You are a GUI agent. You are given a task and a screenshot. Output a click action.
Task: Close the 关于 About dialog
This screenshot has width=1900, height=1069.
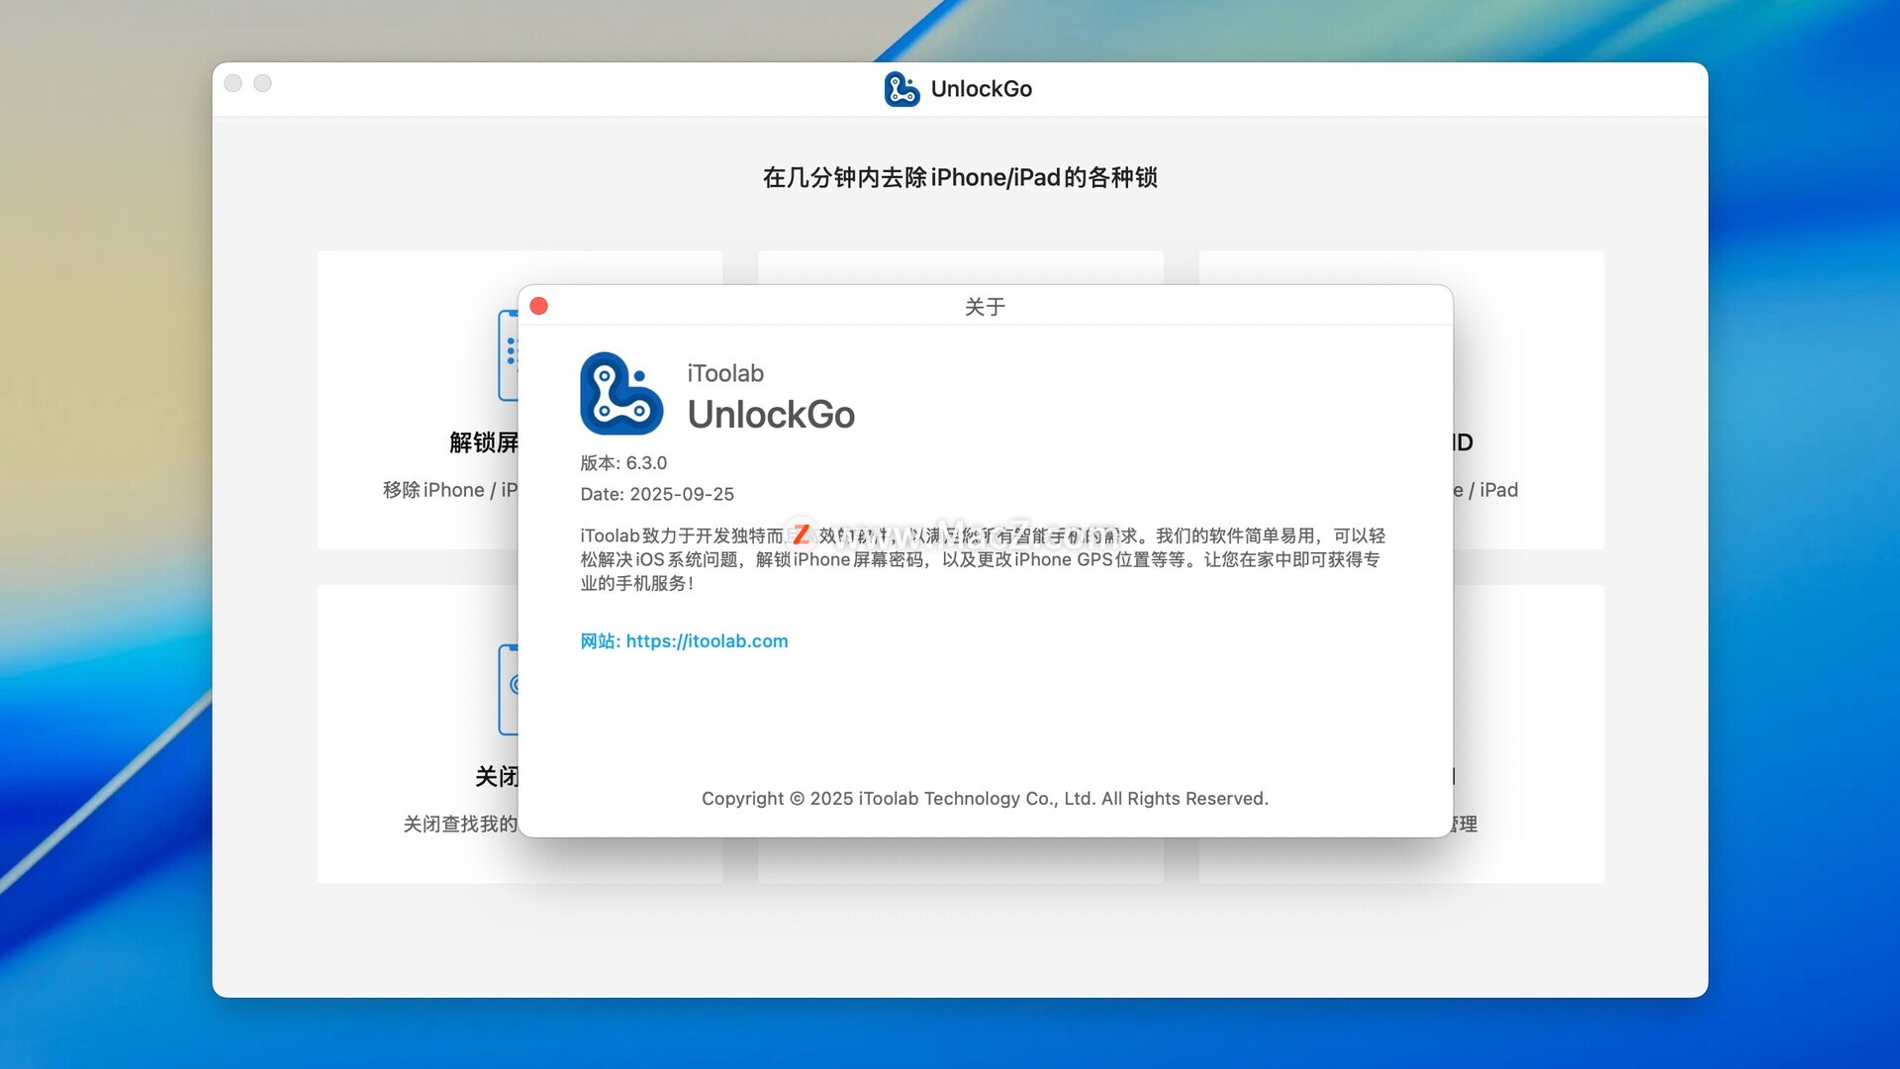click(539, 306)
